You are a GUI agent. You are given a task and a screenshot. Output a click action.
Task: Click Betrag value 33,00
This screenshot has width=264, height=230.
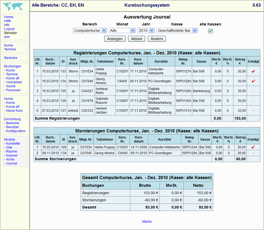pyautogui.click(x=242, y=111)
